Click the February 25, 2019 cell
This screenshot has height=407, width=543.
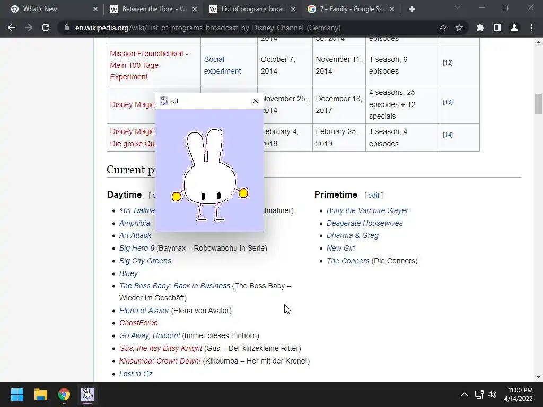tap(339, 137)
